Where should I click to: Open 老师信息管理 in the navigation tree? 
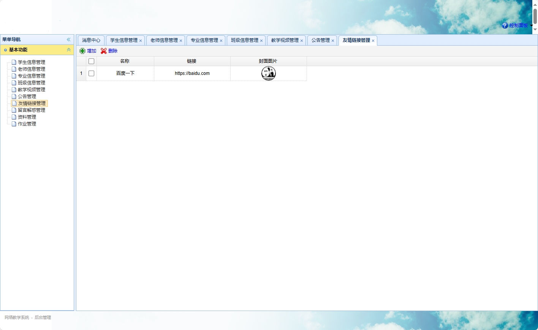click(x=32, y=69)
